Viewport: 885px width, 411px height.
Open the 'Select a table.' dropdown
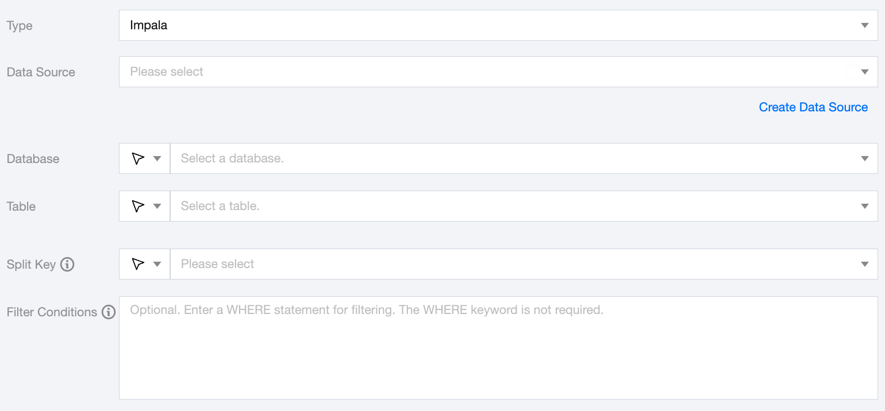pos(517,206)
